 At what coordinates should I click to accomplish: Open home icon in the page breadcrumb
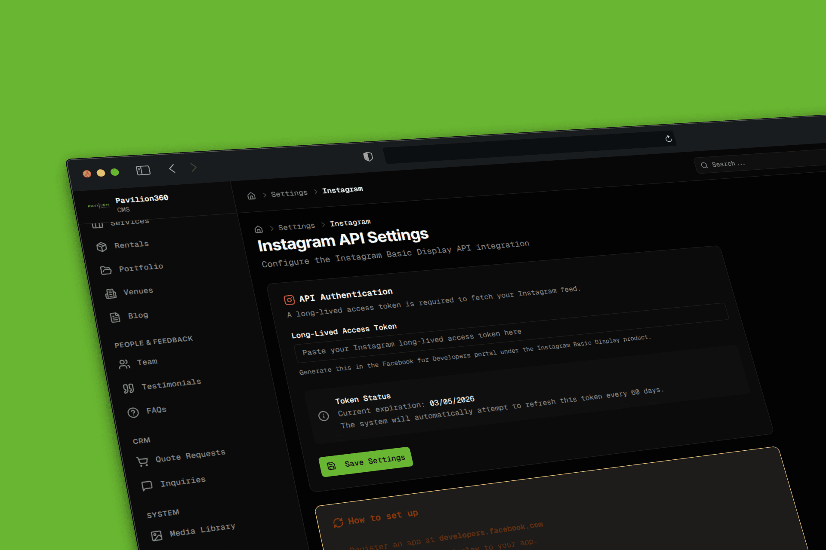click(259, 229)
